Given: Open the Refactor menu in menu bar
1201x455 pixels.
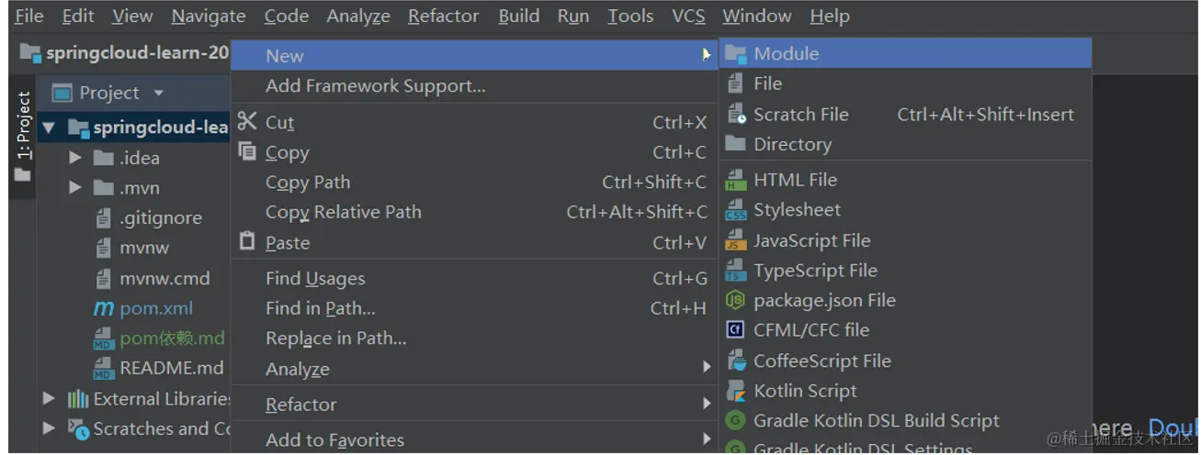Looking at the screenshot, I should (443, 16).
